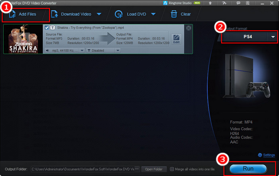This screenshot has width=279, height=176.
Task: Click the Settings gear icon
Action: 260,155
